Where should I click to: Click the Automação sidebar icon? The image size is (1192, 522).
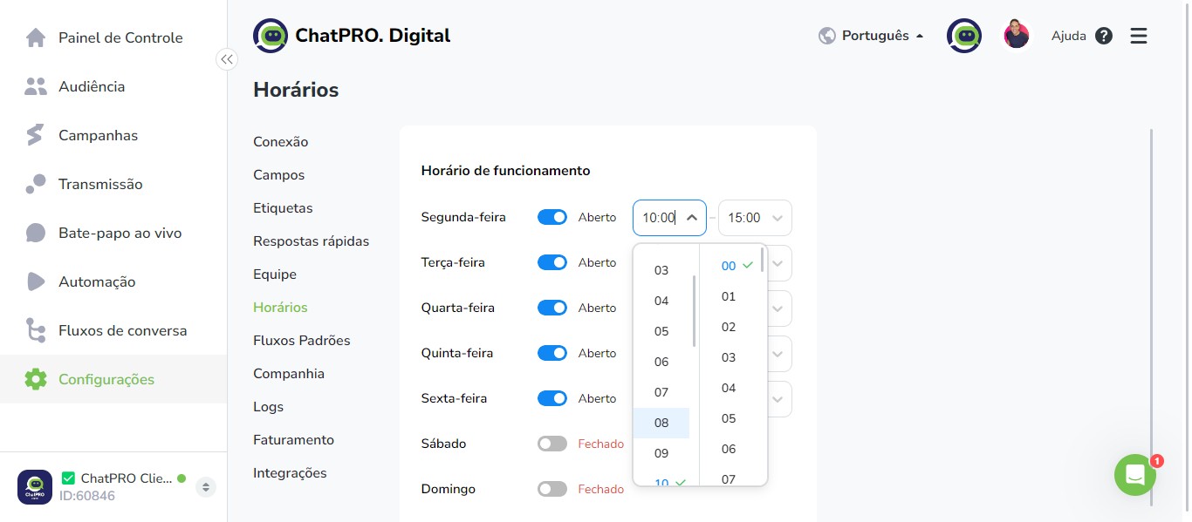click(x=36, y=281)
